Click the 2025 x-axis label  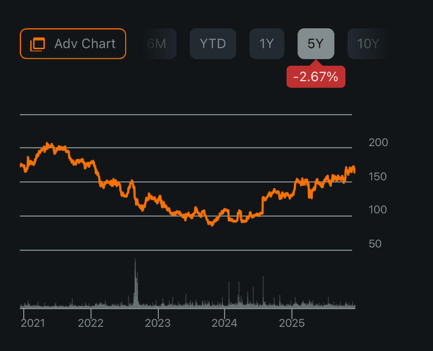pos(291,323)
